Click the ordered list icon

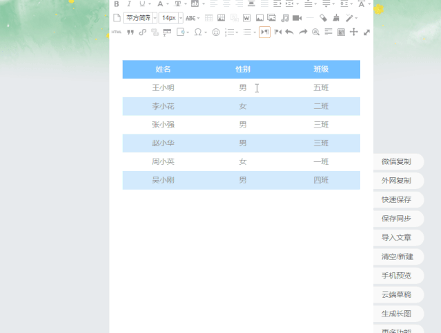pos(230,32)
